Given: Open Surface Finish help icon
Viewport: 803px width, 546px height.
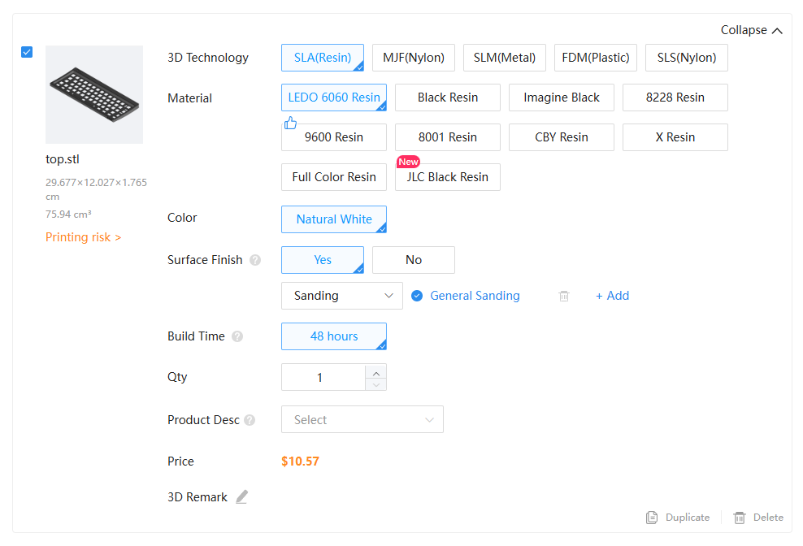Looking at the screenshot, I should 255,260.
